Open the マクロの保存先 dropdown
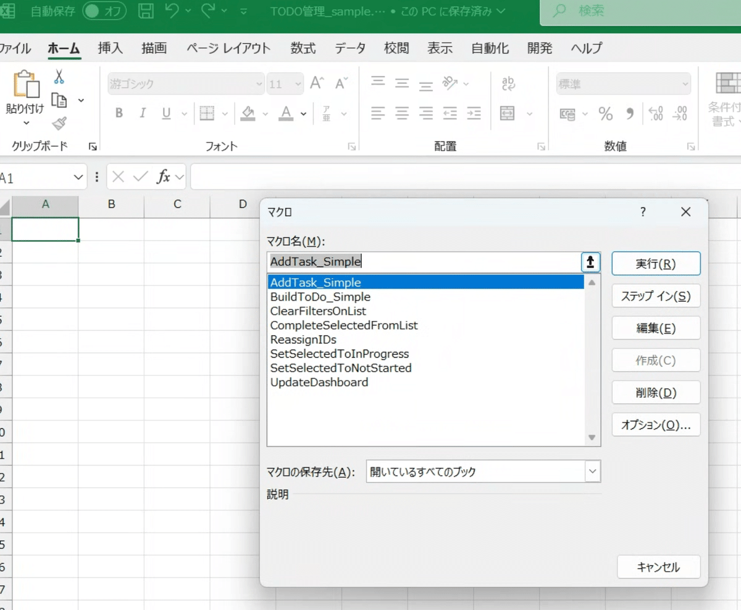This screenshot has width=741, height=610. point(592,471)
